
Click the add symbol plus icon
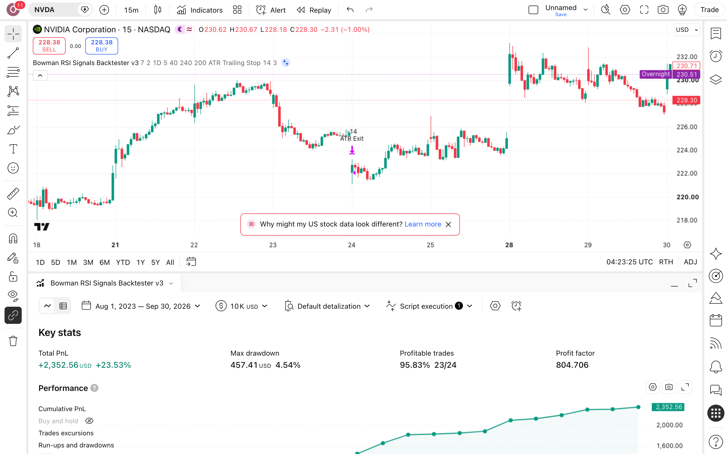point(104,10)
